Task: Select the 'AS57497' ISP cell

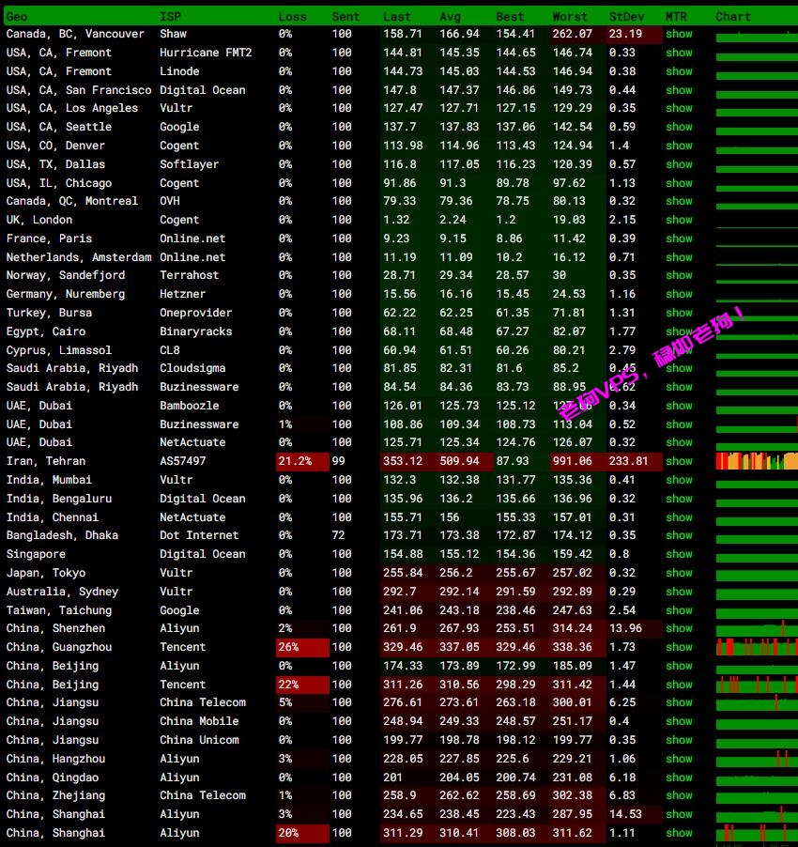Action: point(182,461)
